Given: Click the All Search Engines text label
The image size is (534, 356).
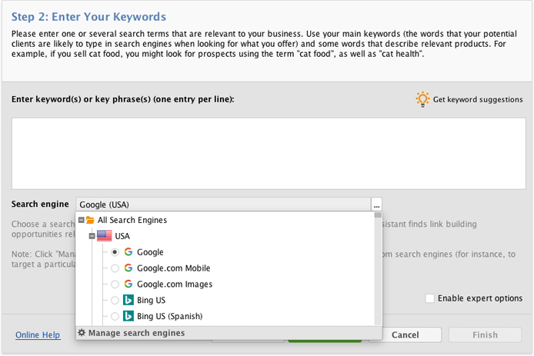Looking at the screenshot, I should (132, 220).
